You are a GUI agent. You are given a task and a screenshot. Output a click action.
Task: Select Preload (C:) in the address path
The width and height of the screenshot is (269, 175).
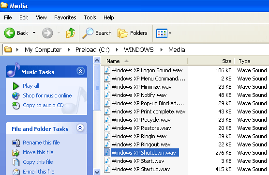pos(92,49)
